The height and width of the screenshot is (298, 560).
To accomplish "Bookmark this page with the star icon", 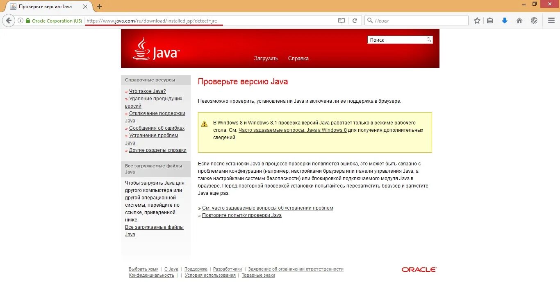I will [477, 20].
